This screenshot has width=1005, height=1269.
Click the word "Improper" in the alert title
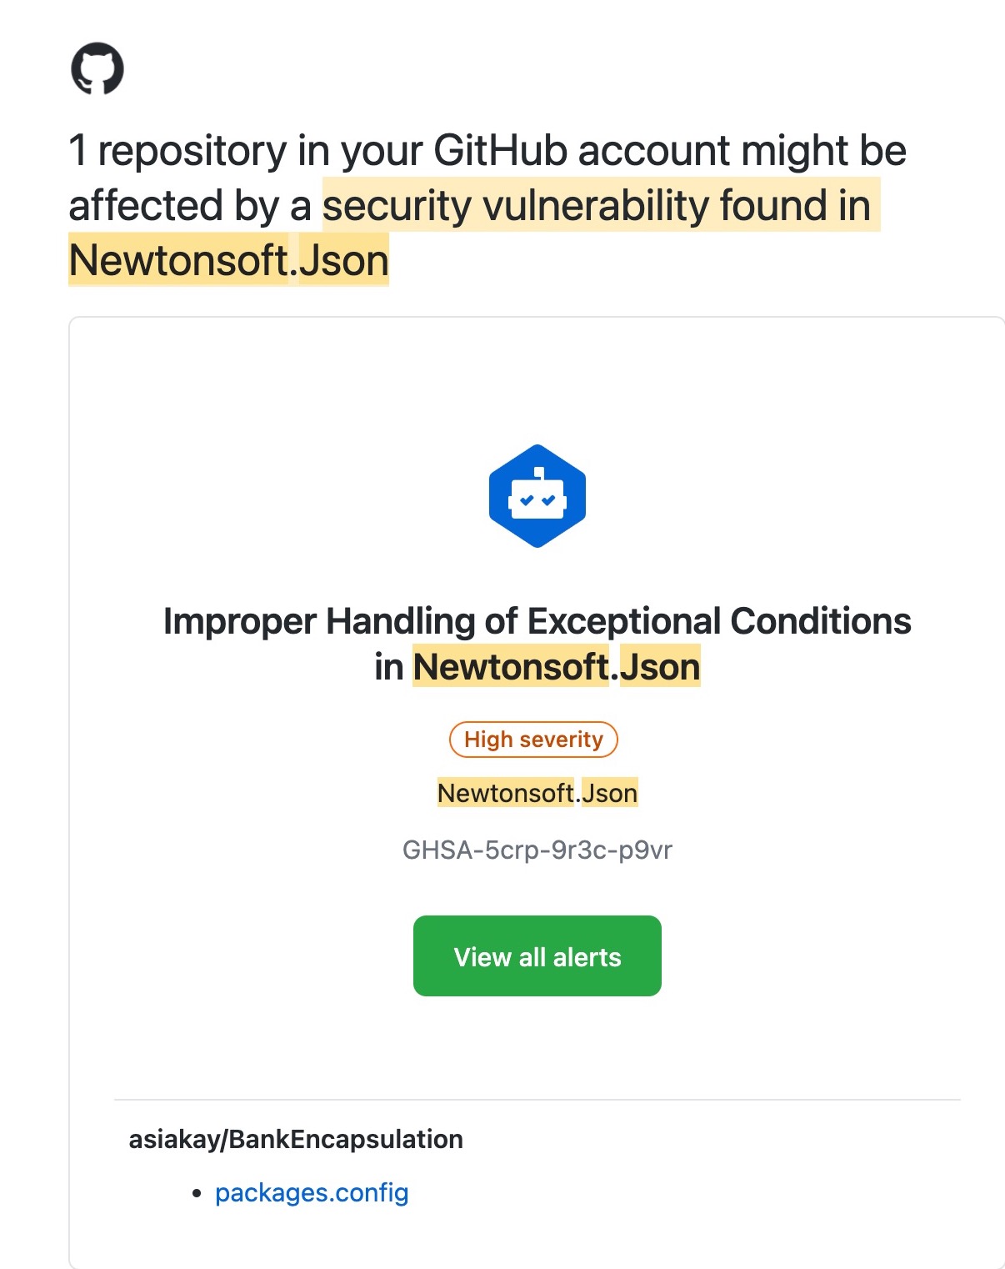pyautogui.click(x=240, y=621)
